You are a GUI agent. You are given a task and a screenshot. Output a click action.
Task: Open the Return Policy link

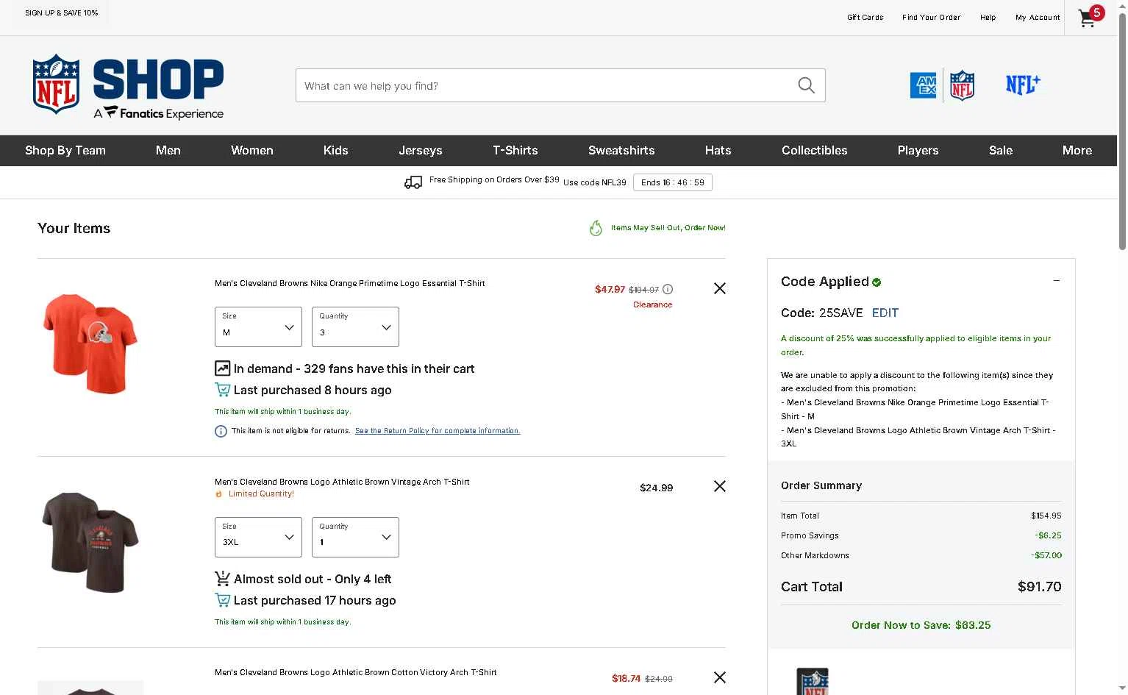coord(438,431)
